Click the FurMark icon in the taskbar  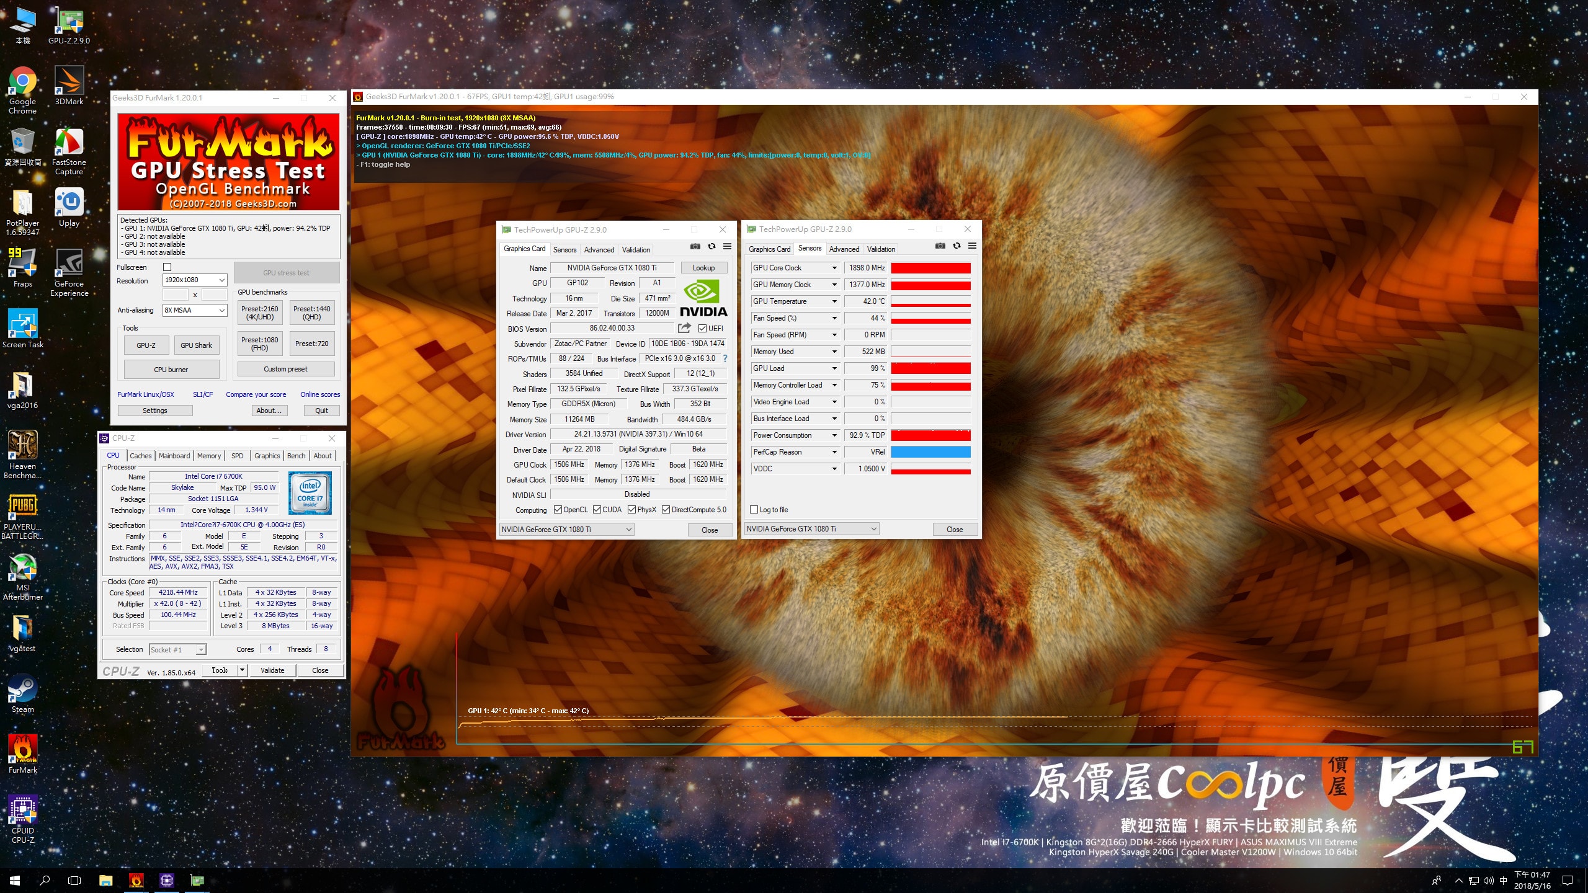point(136,880)
